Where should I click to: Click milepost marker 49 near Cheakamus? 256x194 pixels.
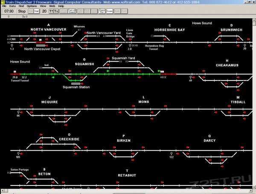tap(191, 78)
